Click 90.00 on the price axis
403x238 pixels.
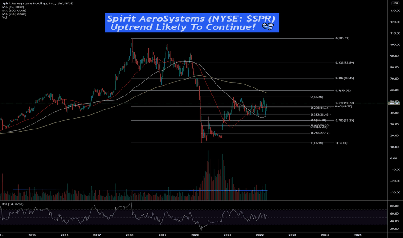394,56
